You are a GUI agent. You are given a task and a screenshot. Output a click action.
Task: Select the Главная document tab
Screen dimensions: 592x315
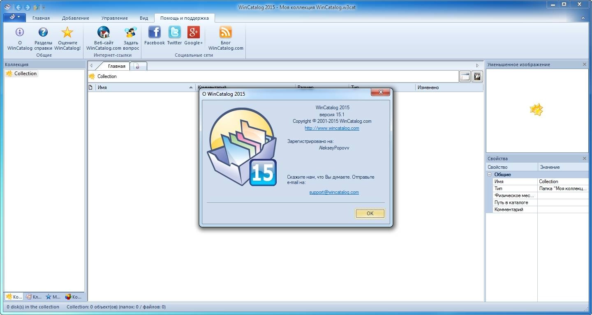(x=117, y=66)
